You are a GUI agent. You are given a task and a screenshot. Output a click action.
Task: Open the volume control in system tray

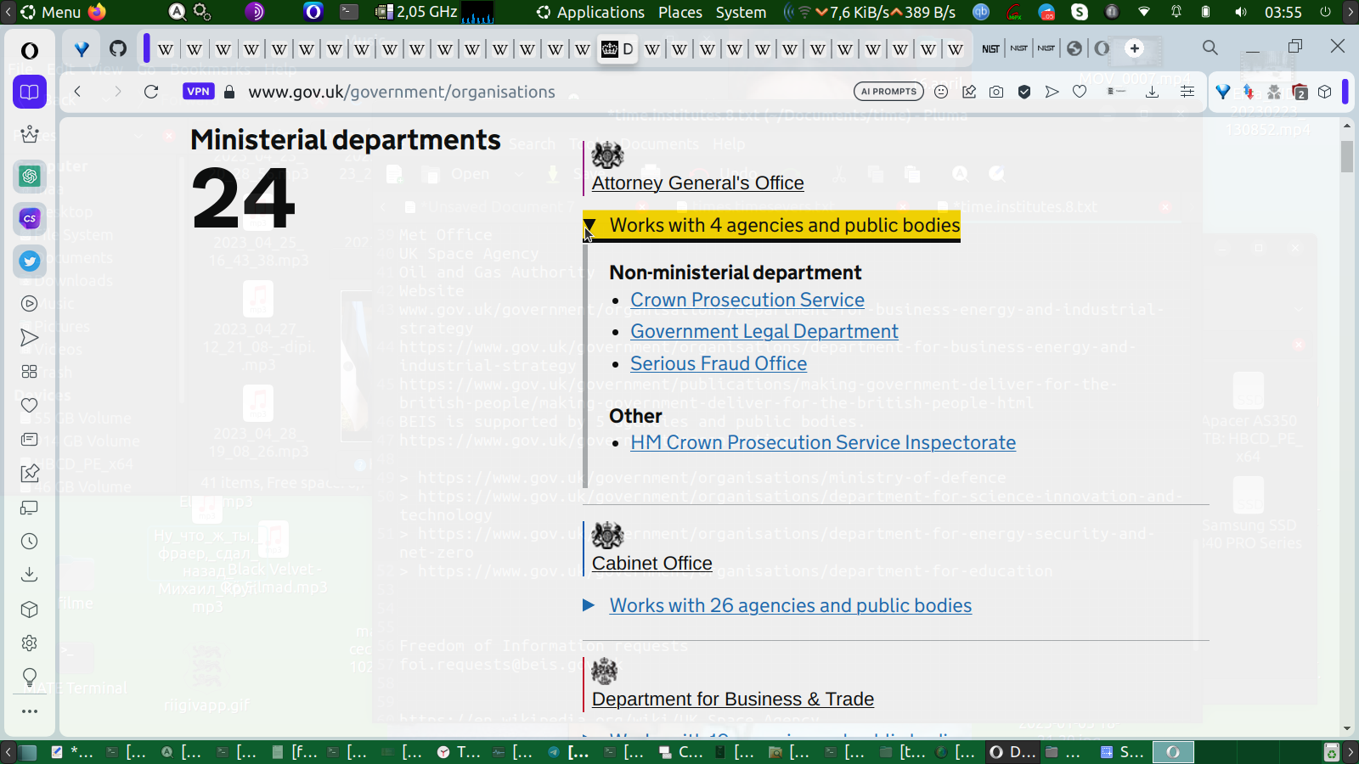(x=1241, y=12)
